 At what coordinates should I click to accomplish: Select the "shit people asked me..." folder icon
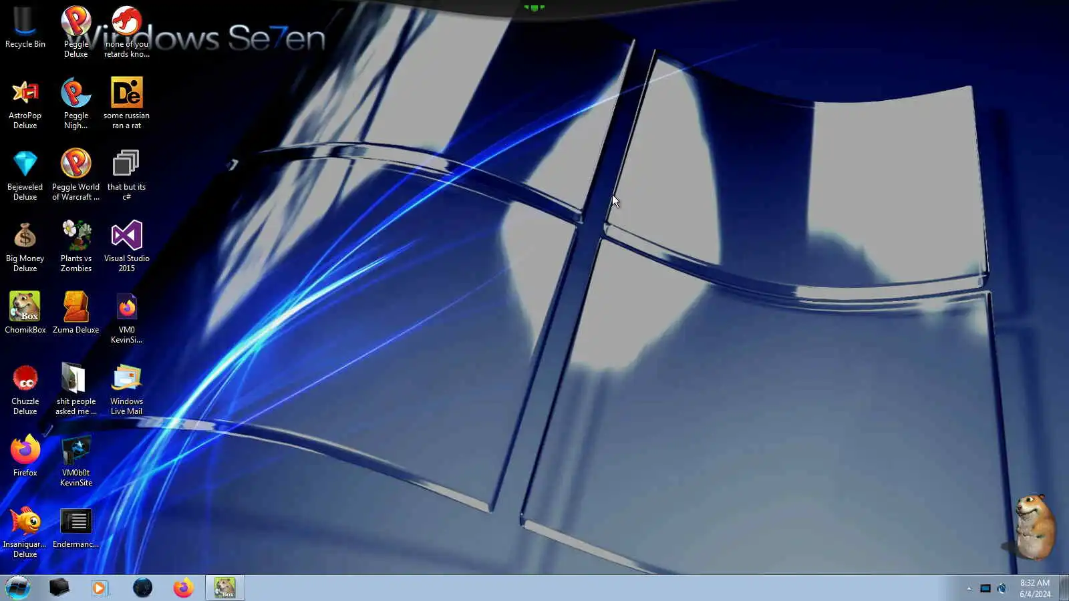(75, 389)
